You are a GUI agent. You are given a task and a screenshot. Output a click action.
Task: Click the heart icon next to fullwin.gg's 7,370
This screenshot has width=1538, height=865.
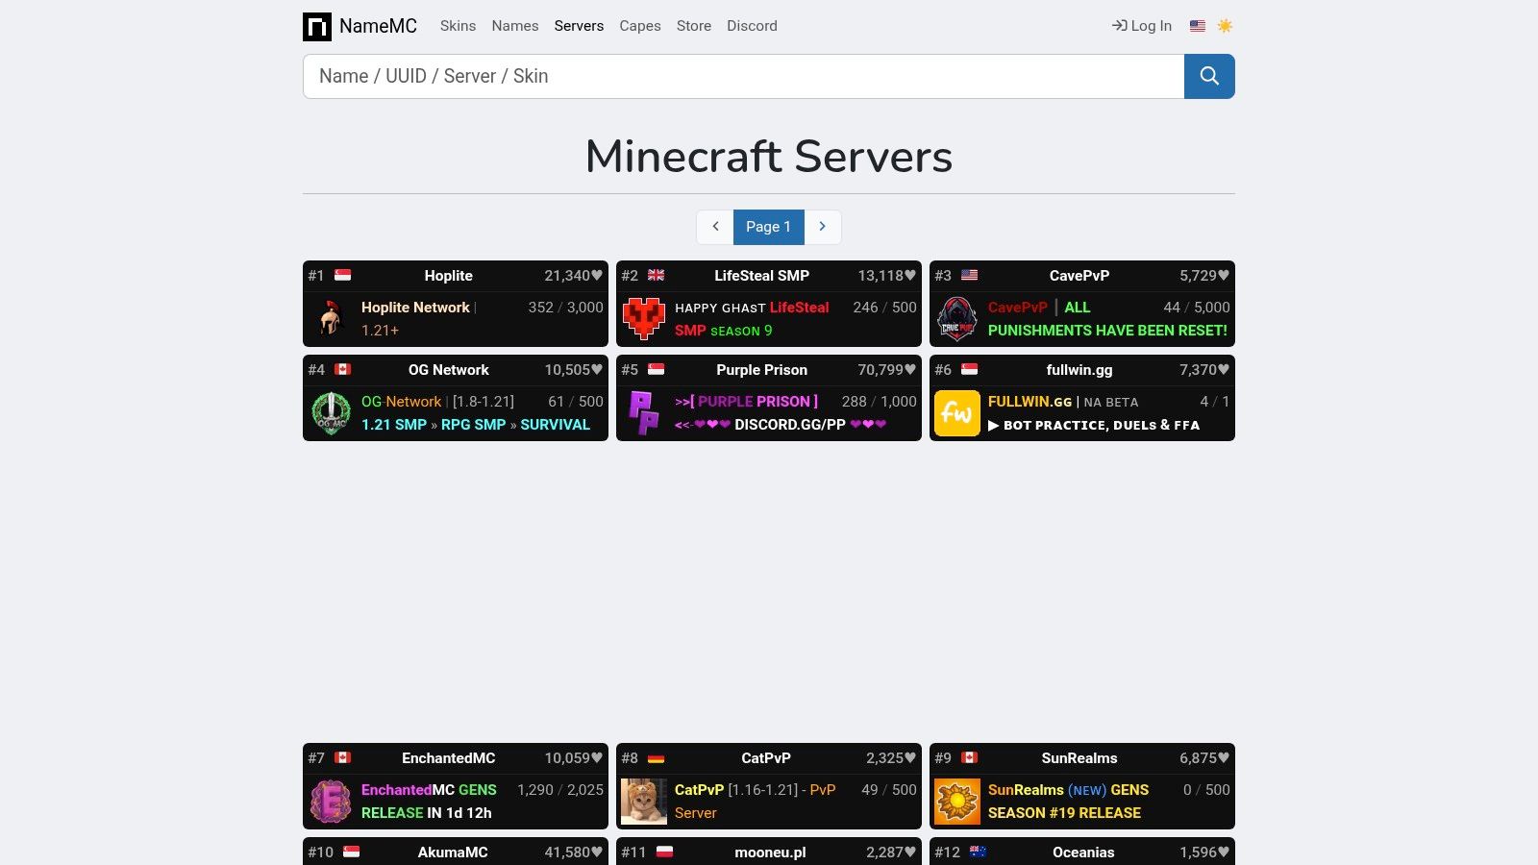coord(1224,370)
